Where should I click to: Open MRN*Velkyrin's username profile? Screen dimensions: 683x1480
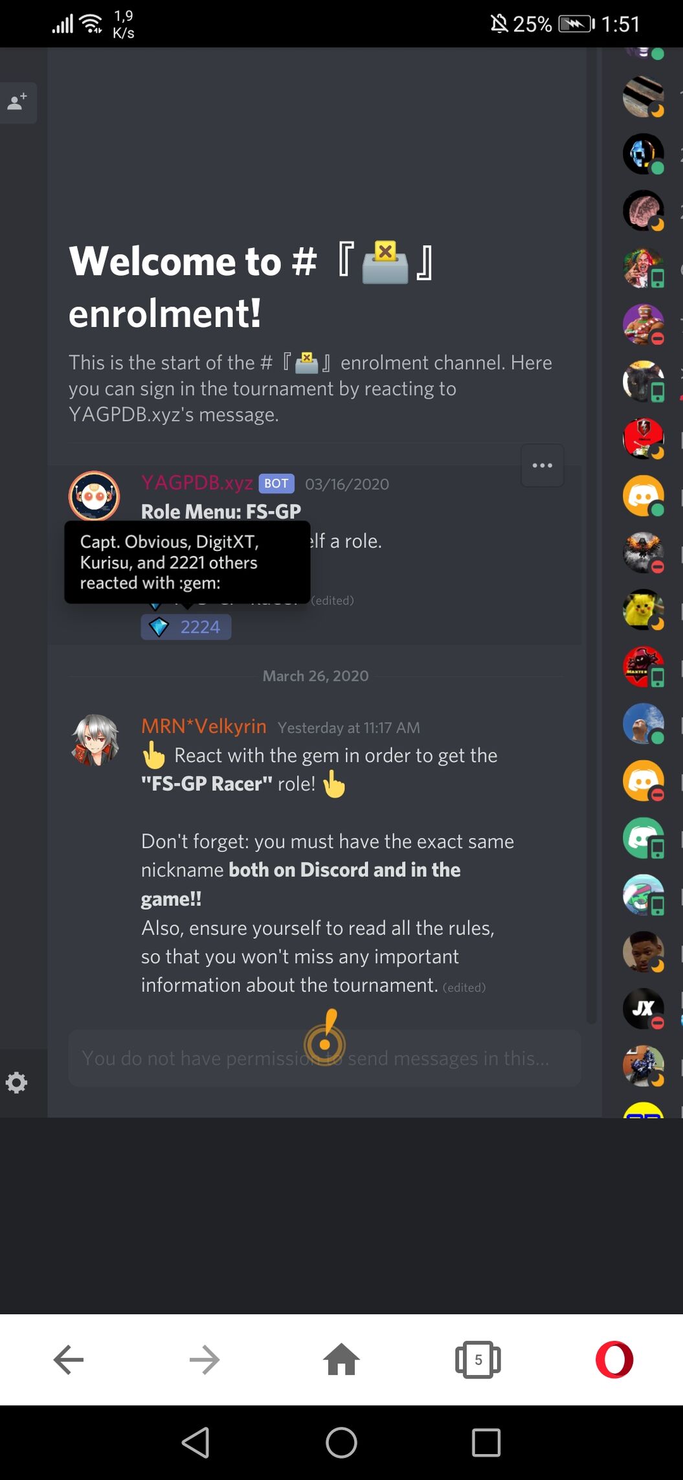pos(204,726)
